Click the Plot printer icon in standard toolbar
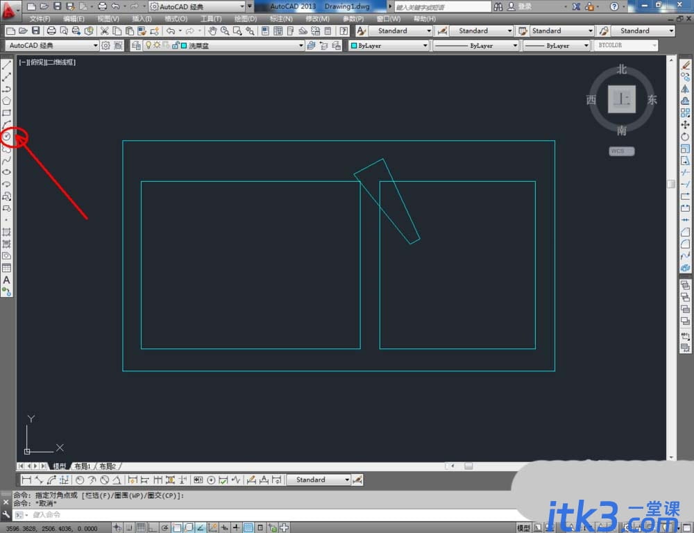 coord(51,31)
